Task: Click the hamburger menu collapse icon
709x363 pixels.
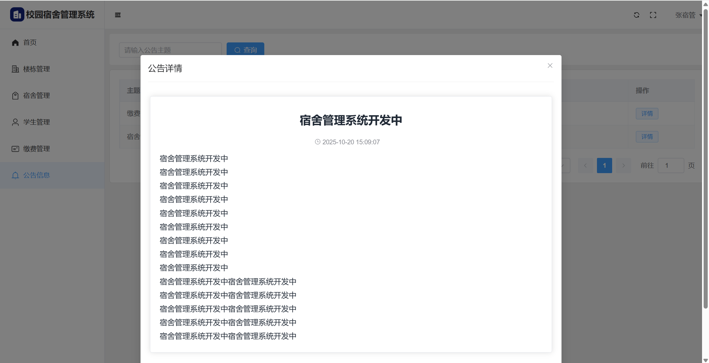Action: (118, 15)
